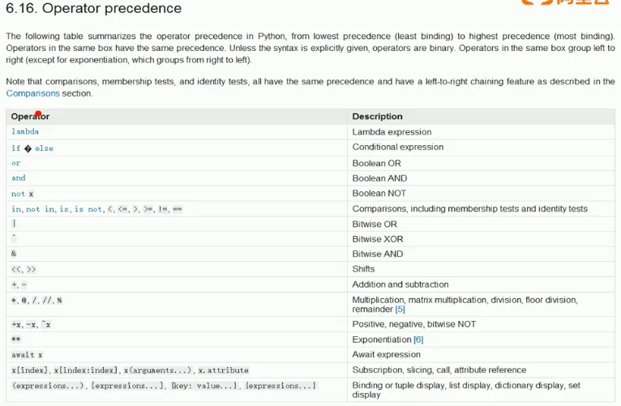Open footnote 6 link beside Exponentiation
Viewport: 621px width, 406px height.
[x=418, y=340]
